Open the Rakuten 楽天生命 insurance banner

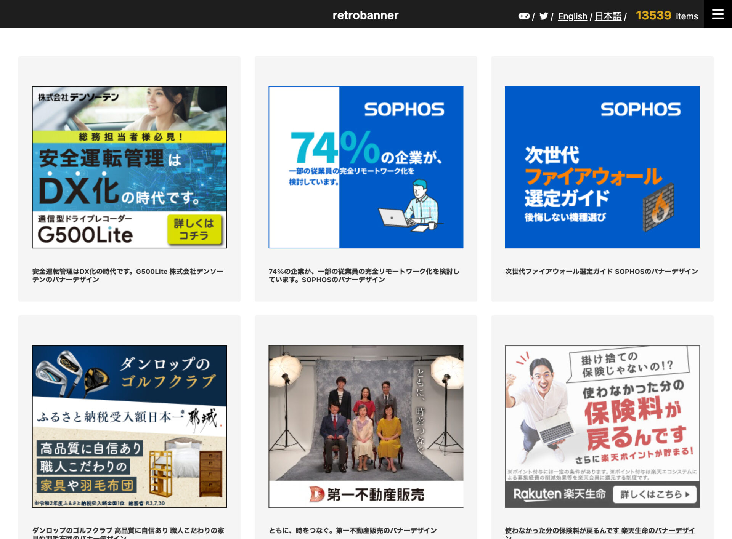point(602,426)
